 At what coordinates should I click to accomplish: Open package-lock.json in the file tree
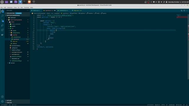17,52
